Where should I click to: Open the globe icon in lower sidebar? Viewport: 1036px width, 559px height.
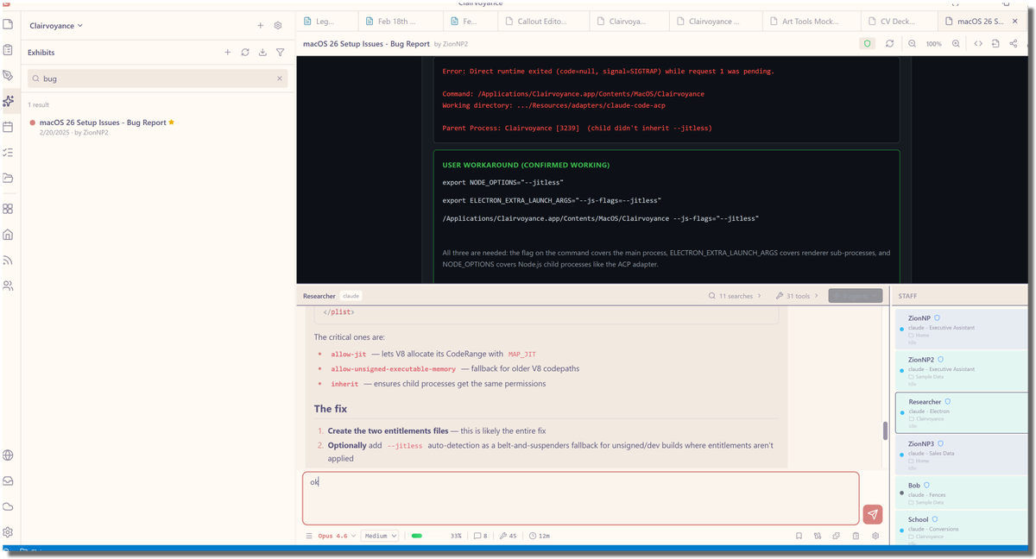tap(8, 455)
